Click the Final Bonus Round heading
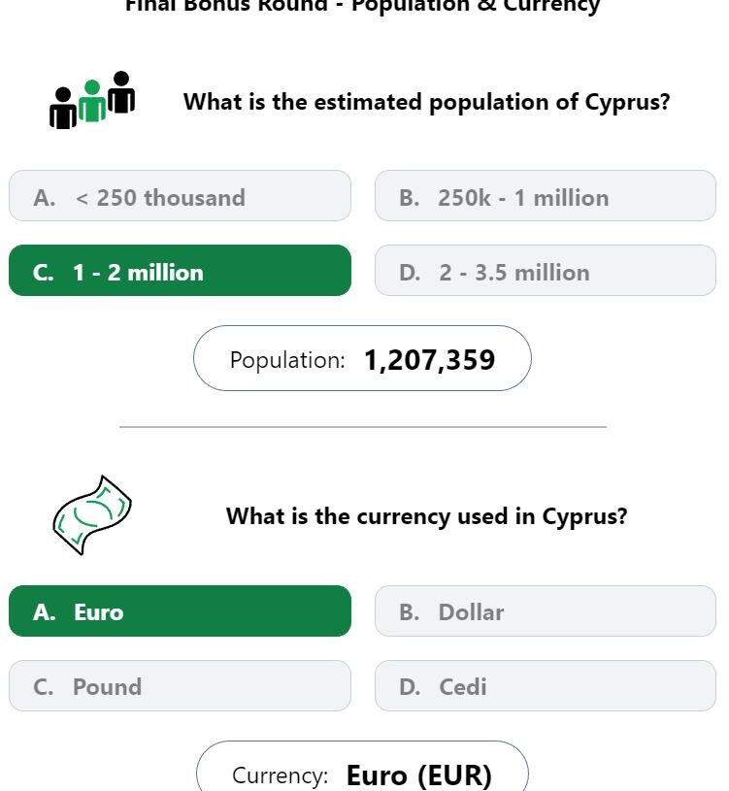This screenshot has width=729, height=791. click(x=363, y=7)
